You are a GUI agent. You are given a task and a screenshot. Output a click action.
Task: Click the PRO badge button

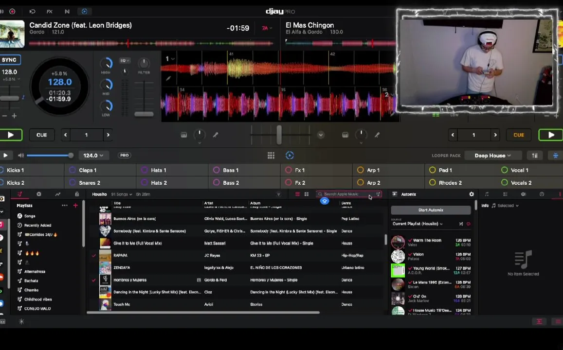pos(124,155)
